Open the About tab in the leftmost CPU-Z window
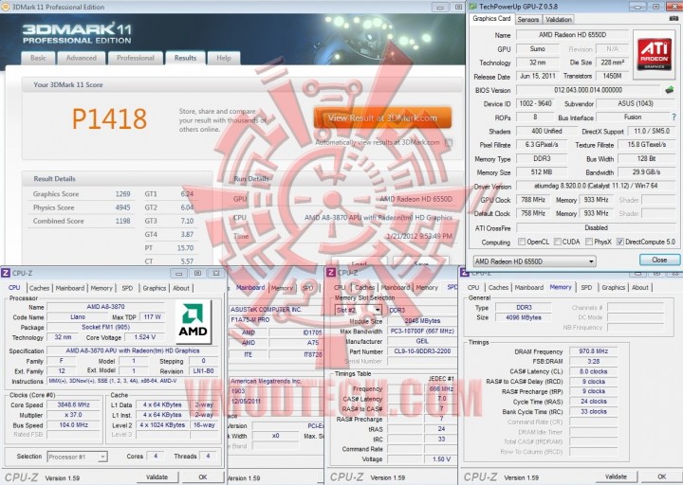The width and height of the screenshot is (683, 485). click(181, 288)
